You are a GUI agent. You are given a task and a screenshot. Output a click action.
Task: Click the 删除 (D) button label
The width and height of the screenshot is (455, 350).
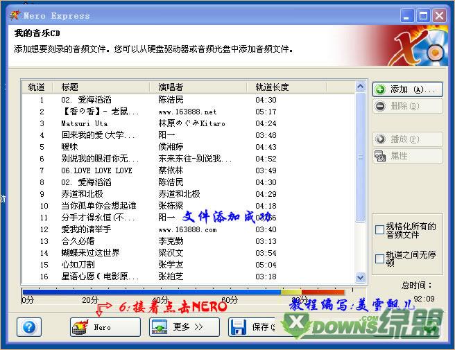coord(405,106)
